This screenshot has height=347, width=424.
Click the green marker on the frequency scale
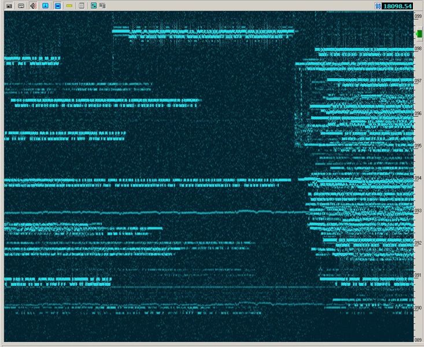pos(419,34)
